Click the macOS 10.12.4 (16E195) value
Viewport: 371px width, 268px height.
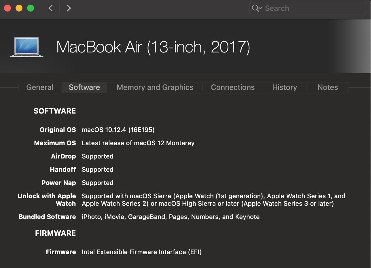[118, 130]
